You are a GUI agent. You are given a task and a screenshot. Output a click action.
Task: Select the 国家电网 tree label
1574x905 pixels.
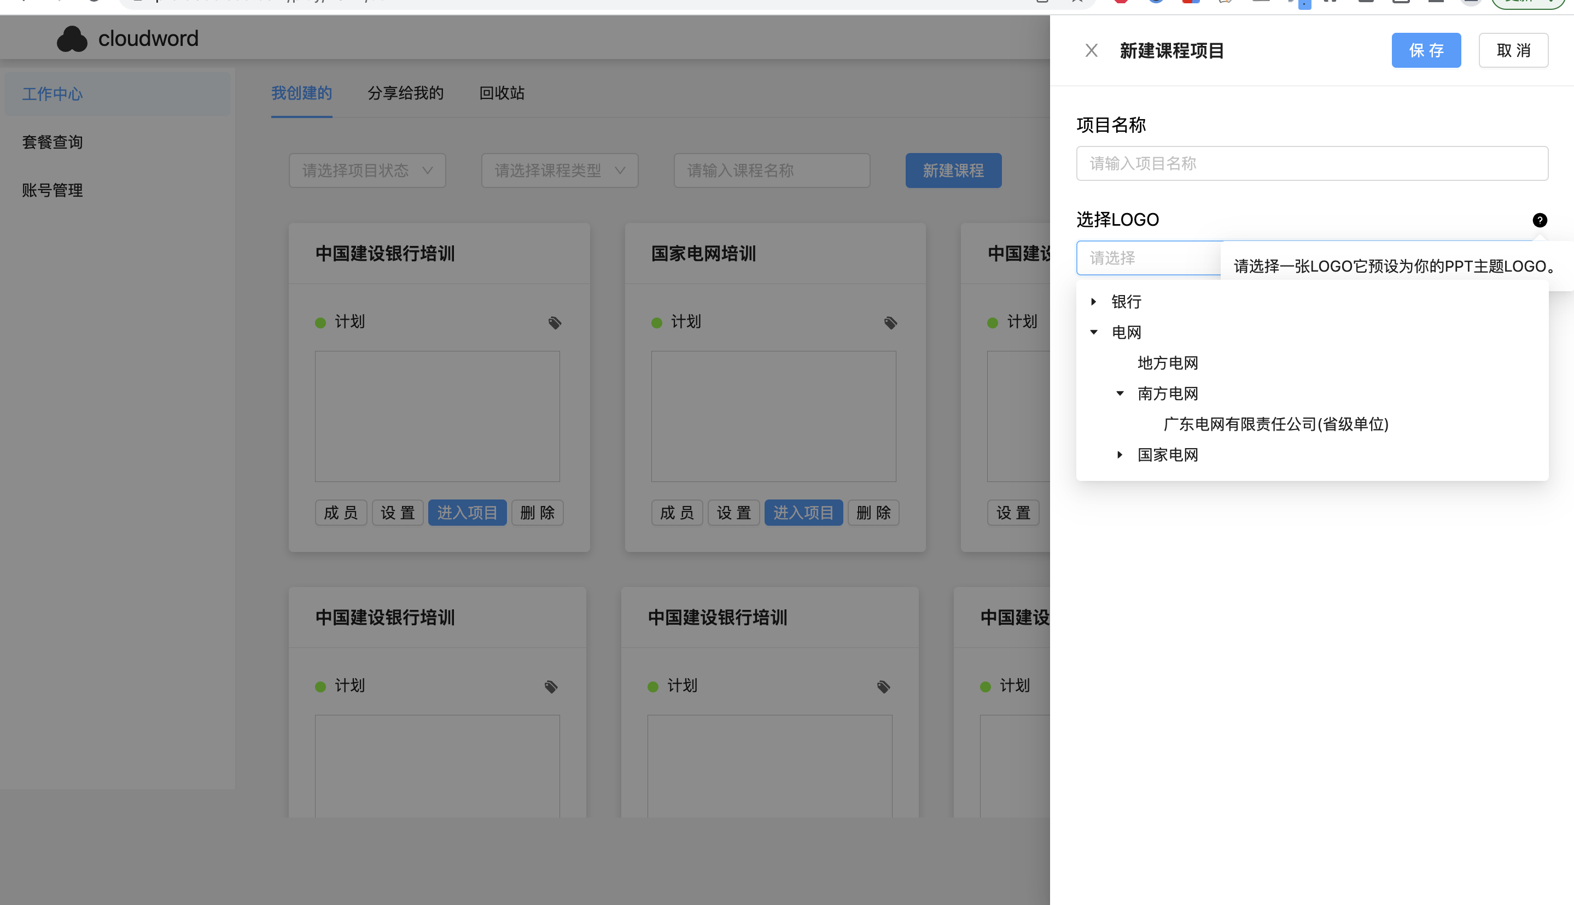pos(1167,455)
